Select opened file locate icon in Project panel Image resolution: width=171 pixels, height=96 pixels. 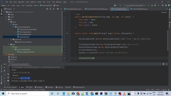pyautogui.click(x=47, y=9)
